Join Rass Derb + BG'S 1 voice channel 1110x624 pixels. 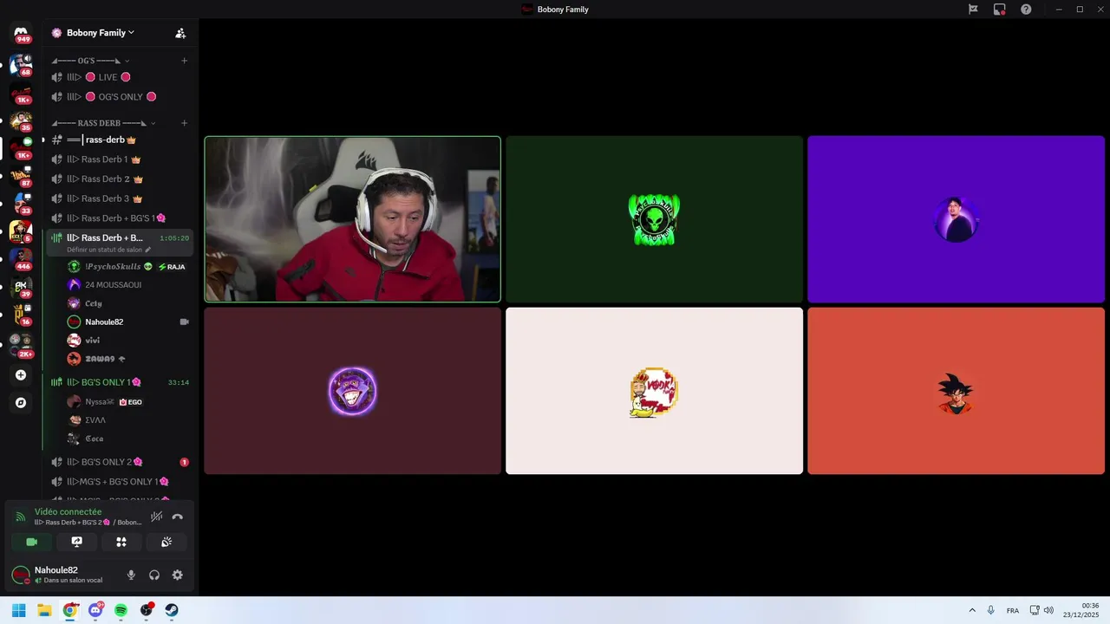point(120,218)
